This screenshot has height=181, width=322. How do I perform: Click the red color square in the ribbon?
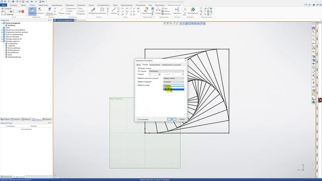click(x=23, y=12)
